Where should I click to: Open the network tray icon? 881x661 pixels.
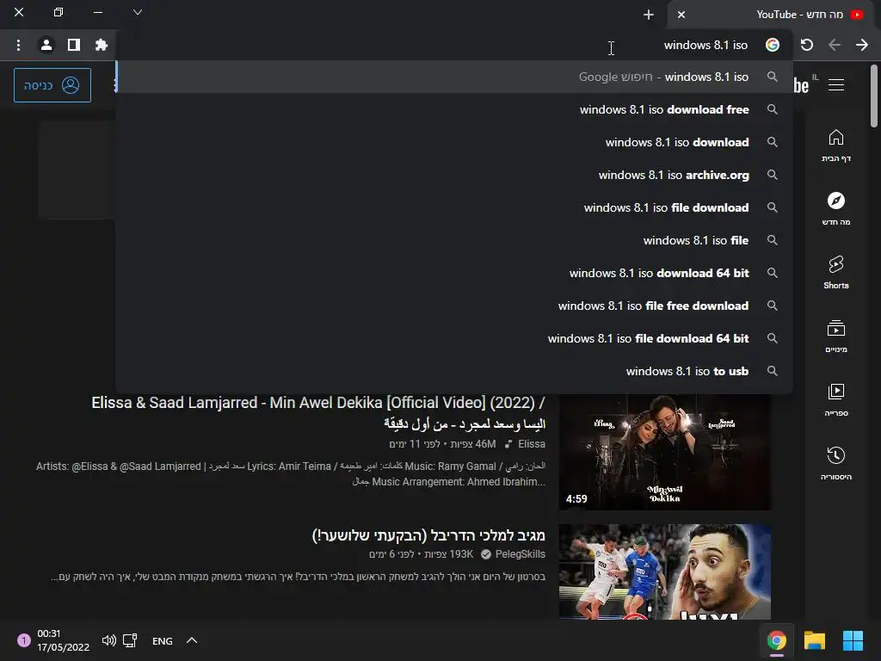pyautogui.click(x=130, y=640)
